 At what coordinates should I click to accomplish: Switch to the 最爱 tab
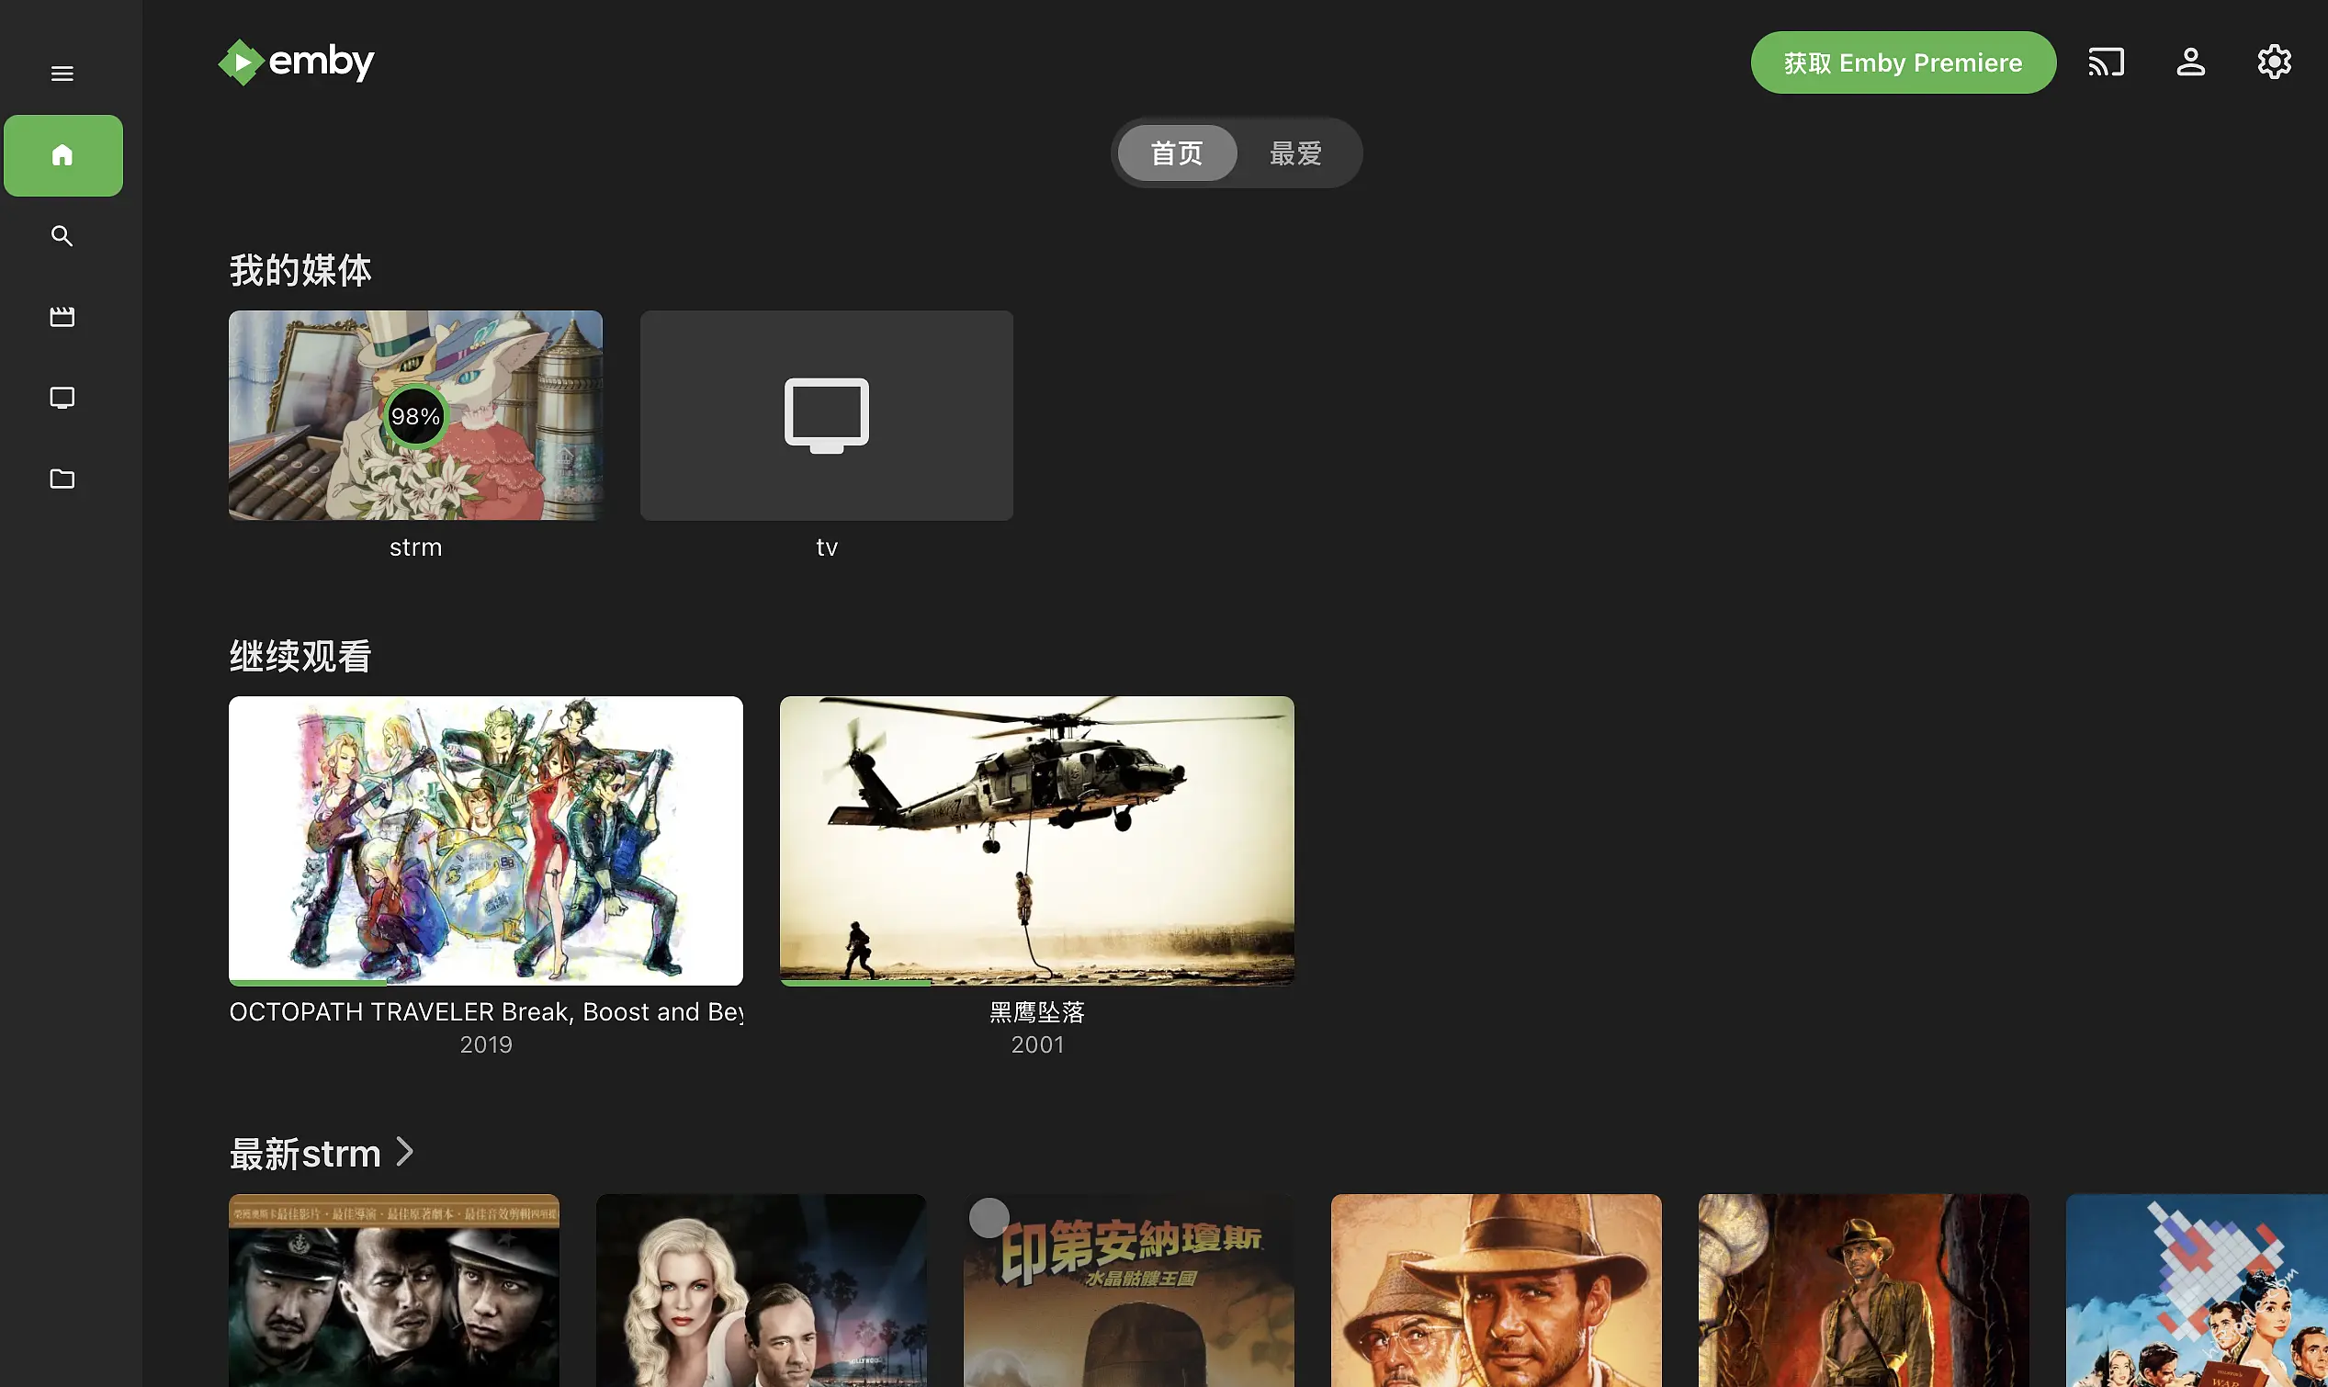[x=1295, y=153]
